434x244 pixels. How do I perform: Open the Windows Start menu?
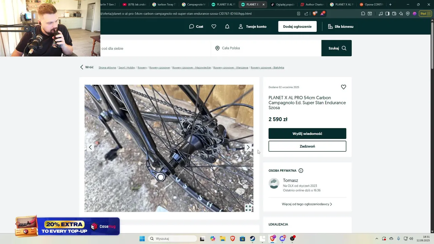pyautogui.click(x=142, y=239)
